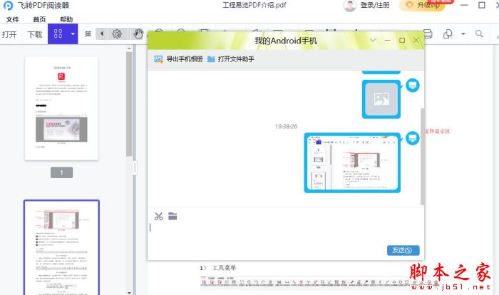The image size is (499, 295).
Task: Open the settings gear icon in toolbar
Action: pyautogui.click(x=117, y=33)
